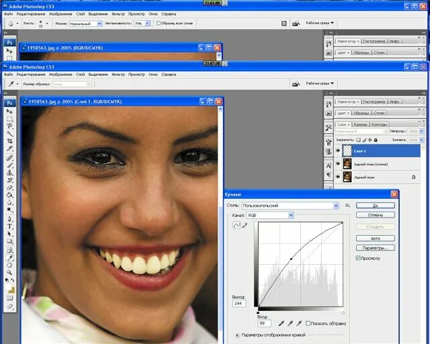
Task: Select the Crop tool
Action: pyautogui.click(x=9, y=141)
